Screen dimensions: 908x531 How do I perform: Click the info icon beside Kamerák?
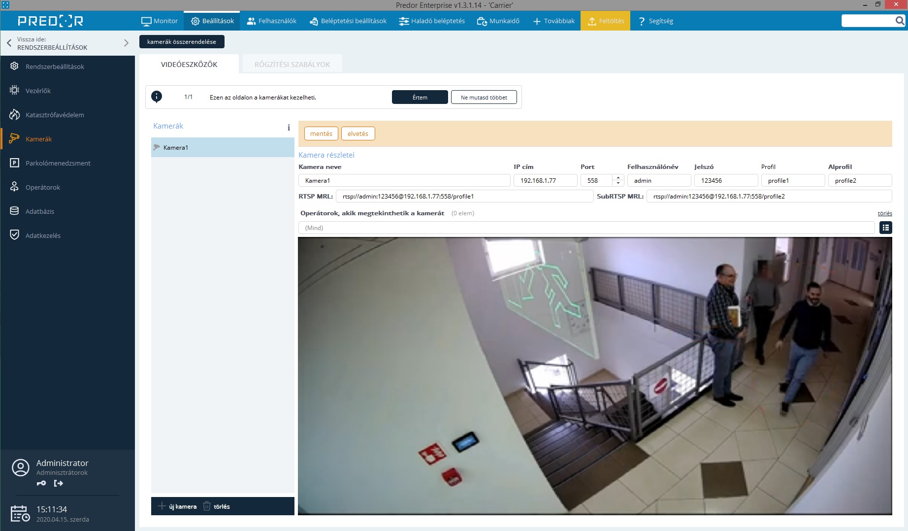pos(289,128)
